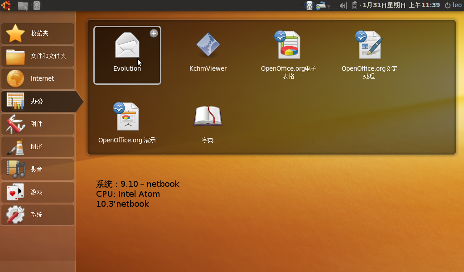Open the network connection tray icon
The width and height of the screenshot is (464, 272).
(321, 5)
